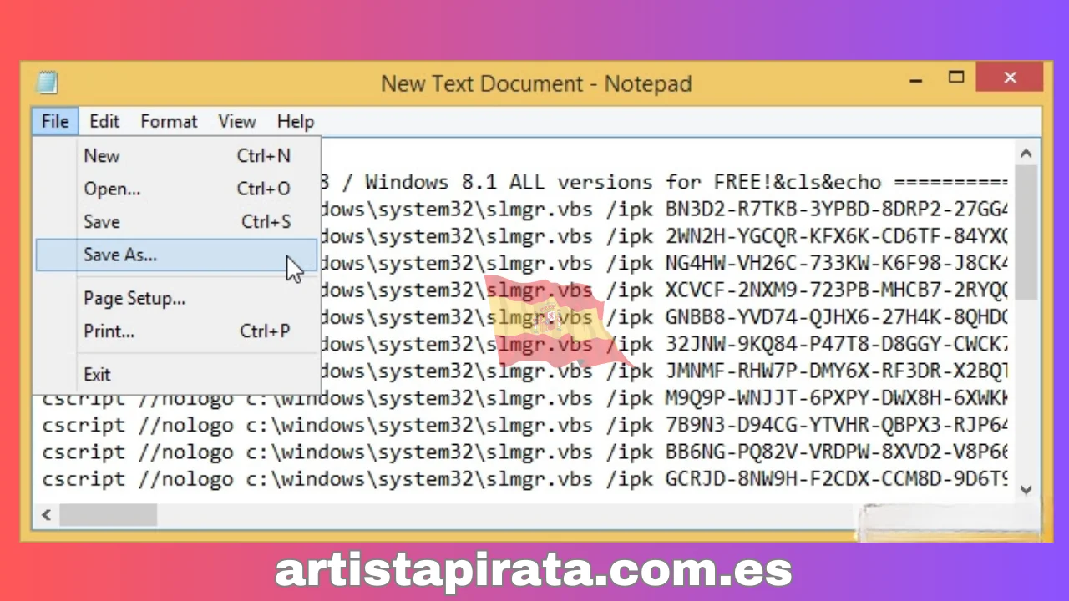Click 'cscript' in the GCRJD key line
Image resolution: width=1069 pixels, height=601 pixels.
pyautogui.click(x=83, y=479)
